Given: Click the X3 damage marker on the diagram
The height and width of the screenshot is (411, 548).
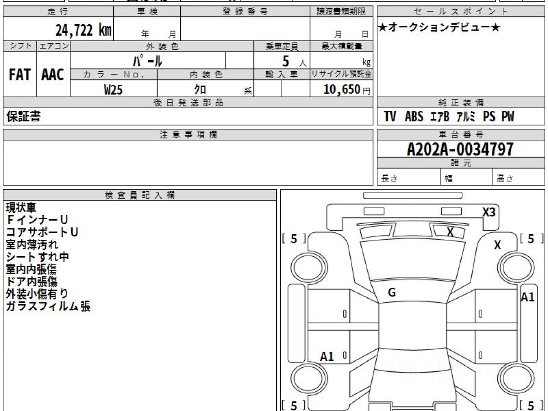Looking at the screenshot, I should tap(489, 212).
